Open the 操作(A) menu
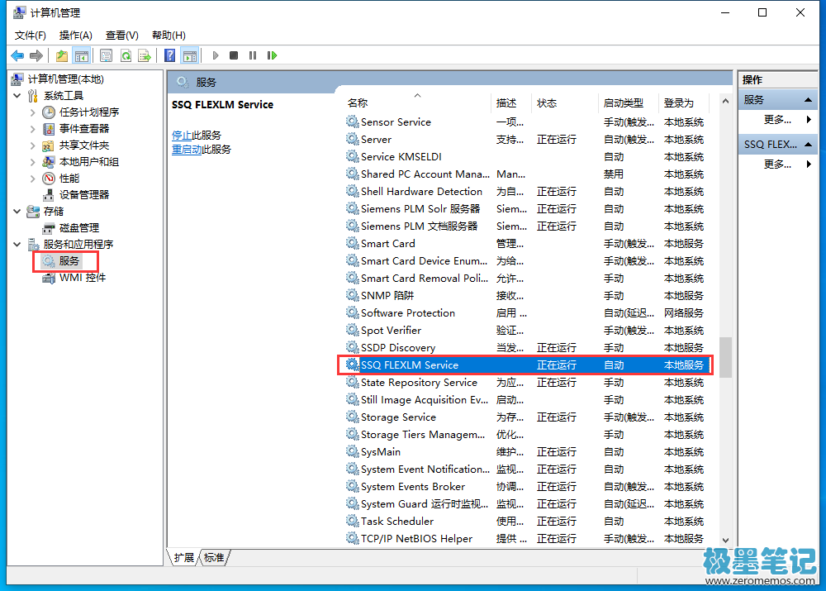The image size is (826, 591). coord(75,35)
